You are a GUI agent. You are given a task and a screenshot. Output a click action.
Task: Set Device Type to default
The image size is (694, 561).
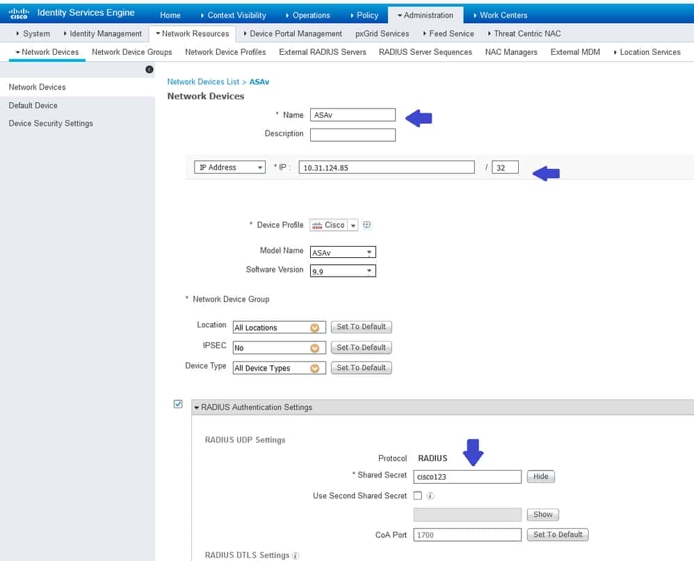(361, 368)
